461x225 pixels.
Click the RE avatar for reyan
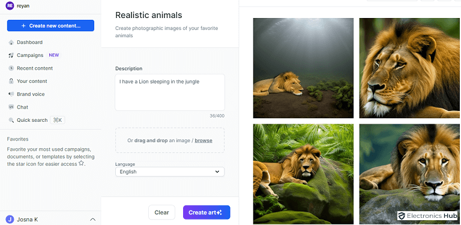(x=10, y=5)
